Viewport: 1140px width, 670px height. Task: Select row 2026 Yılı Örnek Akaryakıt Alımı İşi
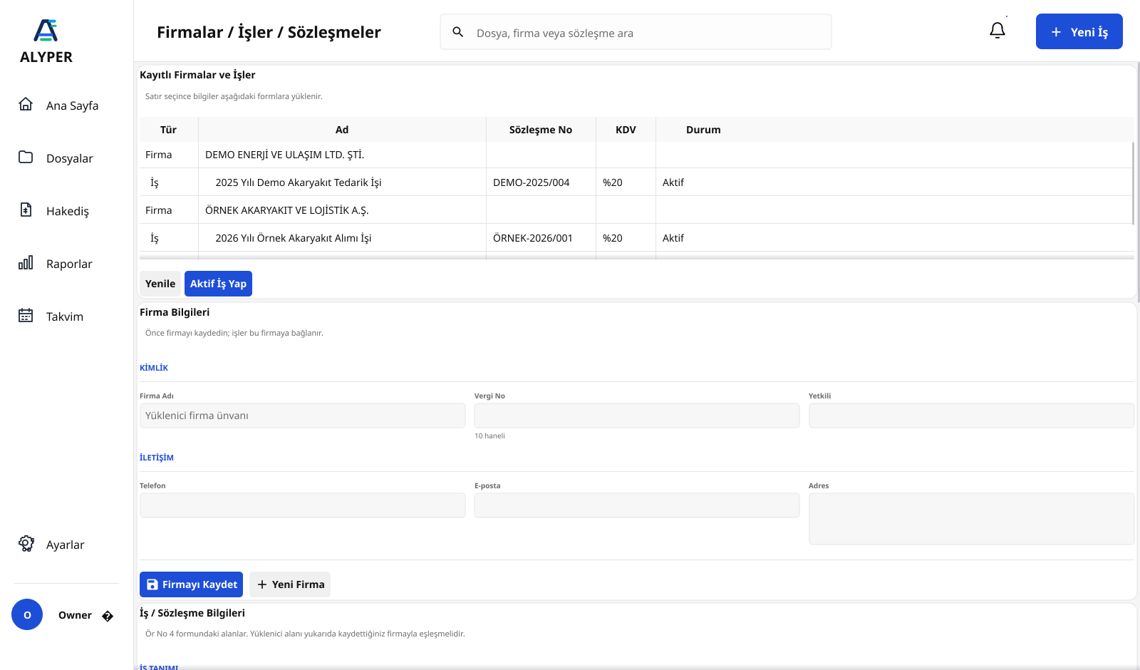pyautogui.click(x=636, y=238)
